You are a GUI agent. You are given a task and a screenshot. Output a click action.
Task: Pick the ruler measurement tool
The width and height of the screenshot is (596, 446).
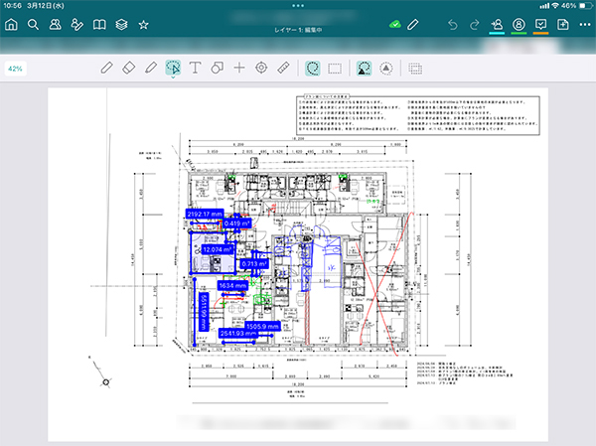coord(283,68)
